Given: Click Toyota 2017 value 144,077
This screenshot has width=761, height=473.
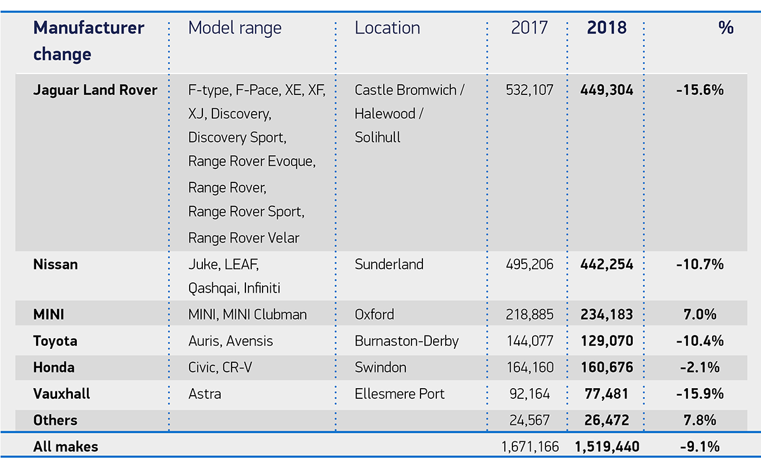Looking at the screenshot, I should (x=530, y=341).
